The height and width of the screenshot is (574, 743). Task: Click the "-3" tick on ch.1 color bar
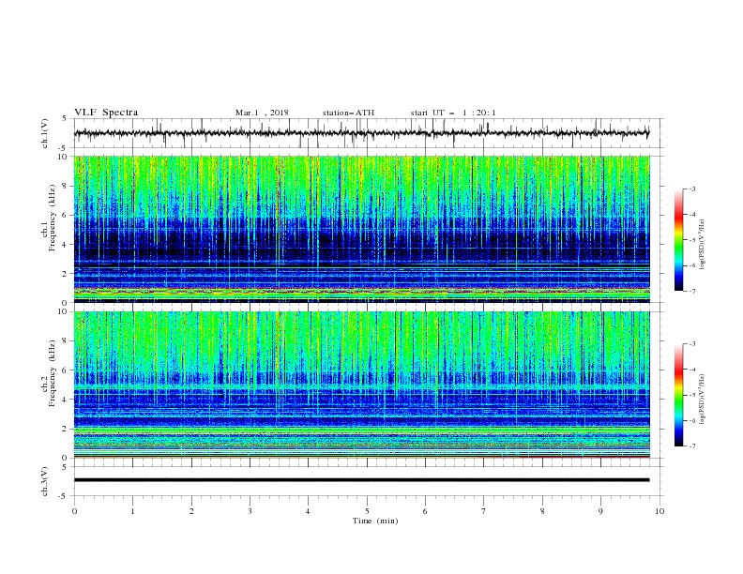pyautogui.click(x=691, y=189)
